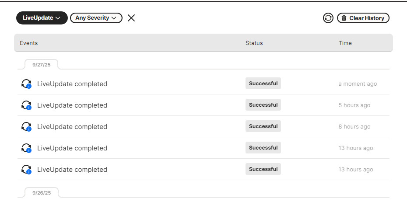Screen dimensions: 407x202
Task: Open the 8 hours ago LiveUpdate event text
Action: click(72, 127)
